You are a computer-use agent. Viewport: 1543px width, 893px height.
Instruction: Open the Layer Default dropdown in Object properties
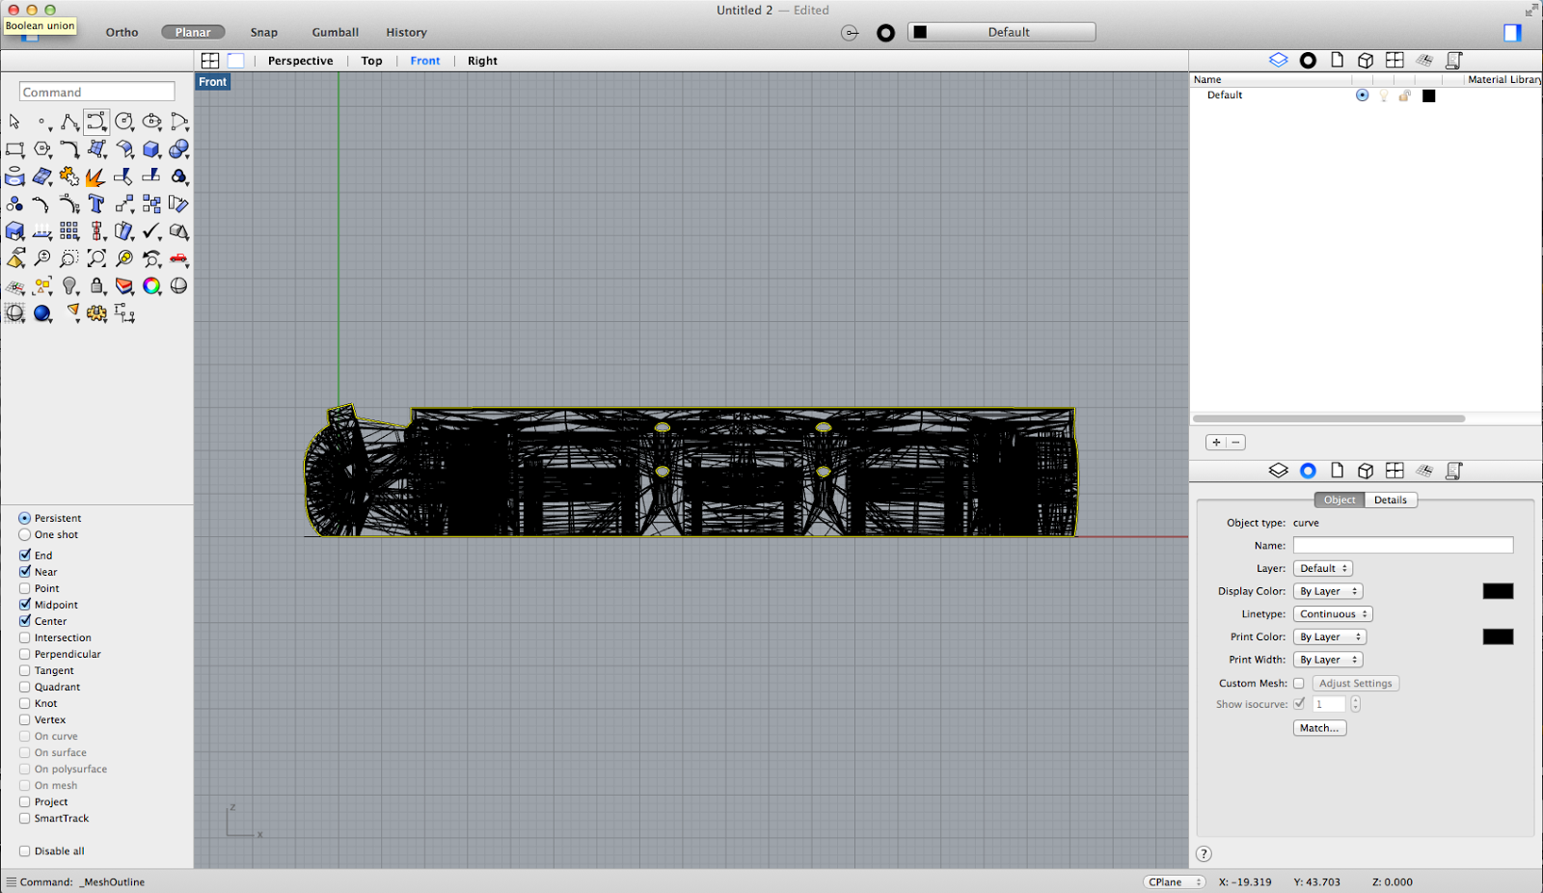pos(1322,568)
